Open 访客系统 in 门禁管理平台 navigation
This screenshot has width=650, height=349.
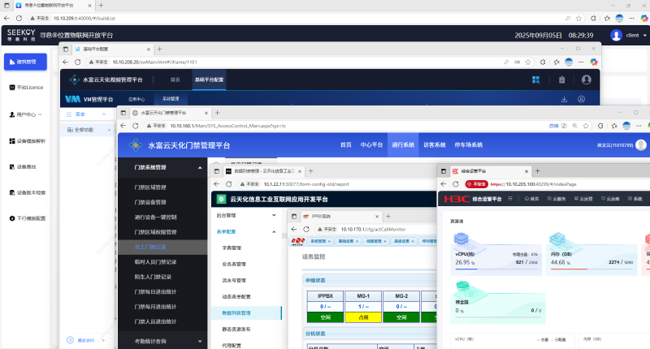pyautogui.click(x=435, y=145)
